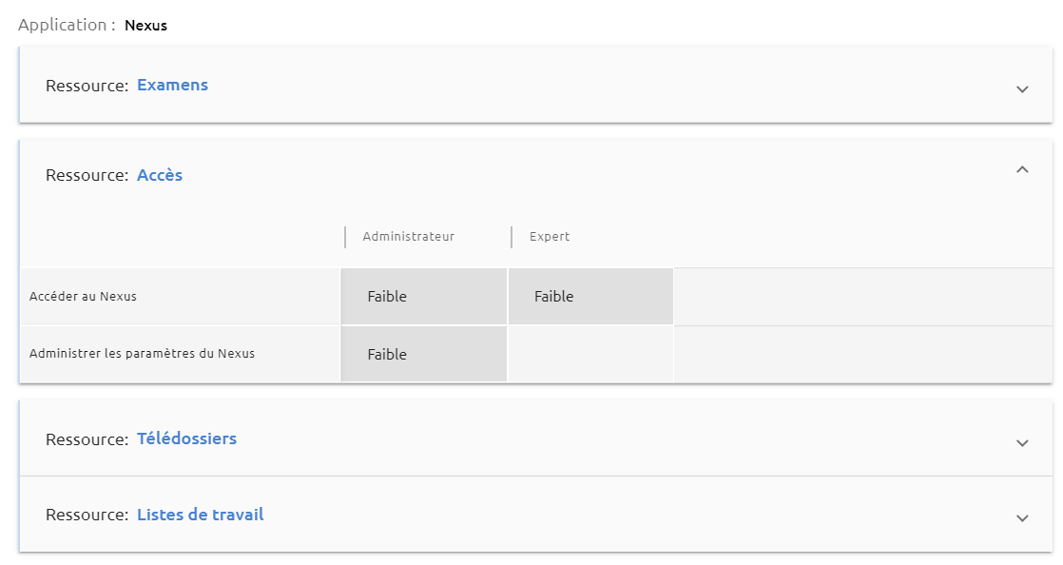This screenshot has height=565, width=1063.
Task: Open the Télédossiers resource title
Action: 186,438
